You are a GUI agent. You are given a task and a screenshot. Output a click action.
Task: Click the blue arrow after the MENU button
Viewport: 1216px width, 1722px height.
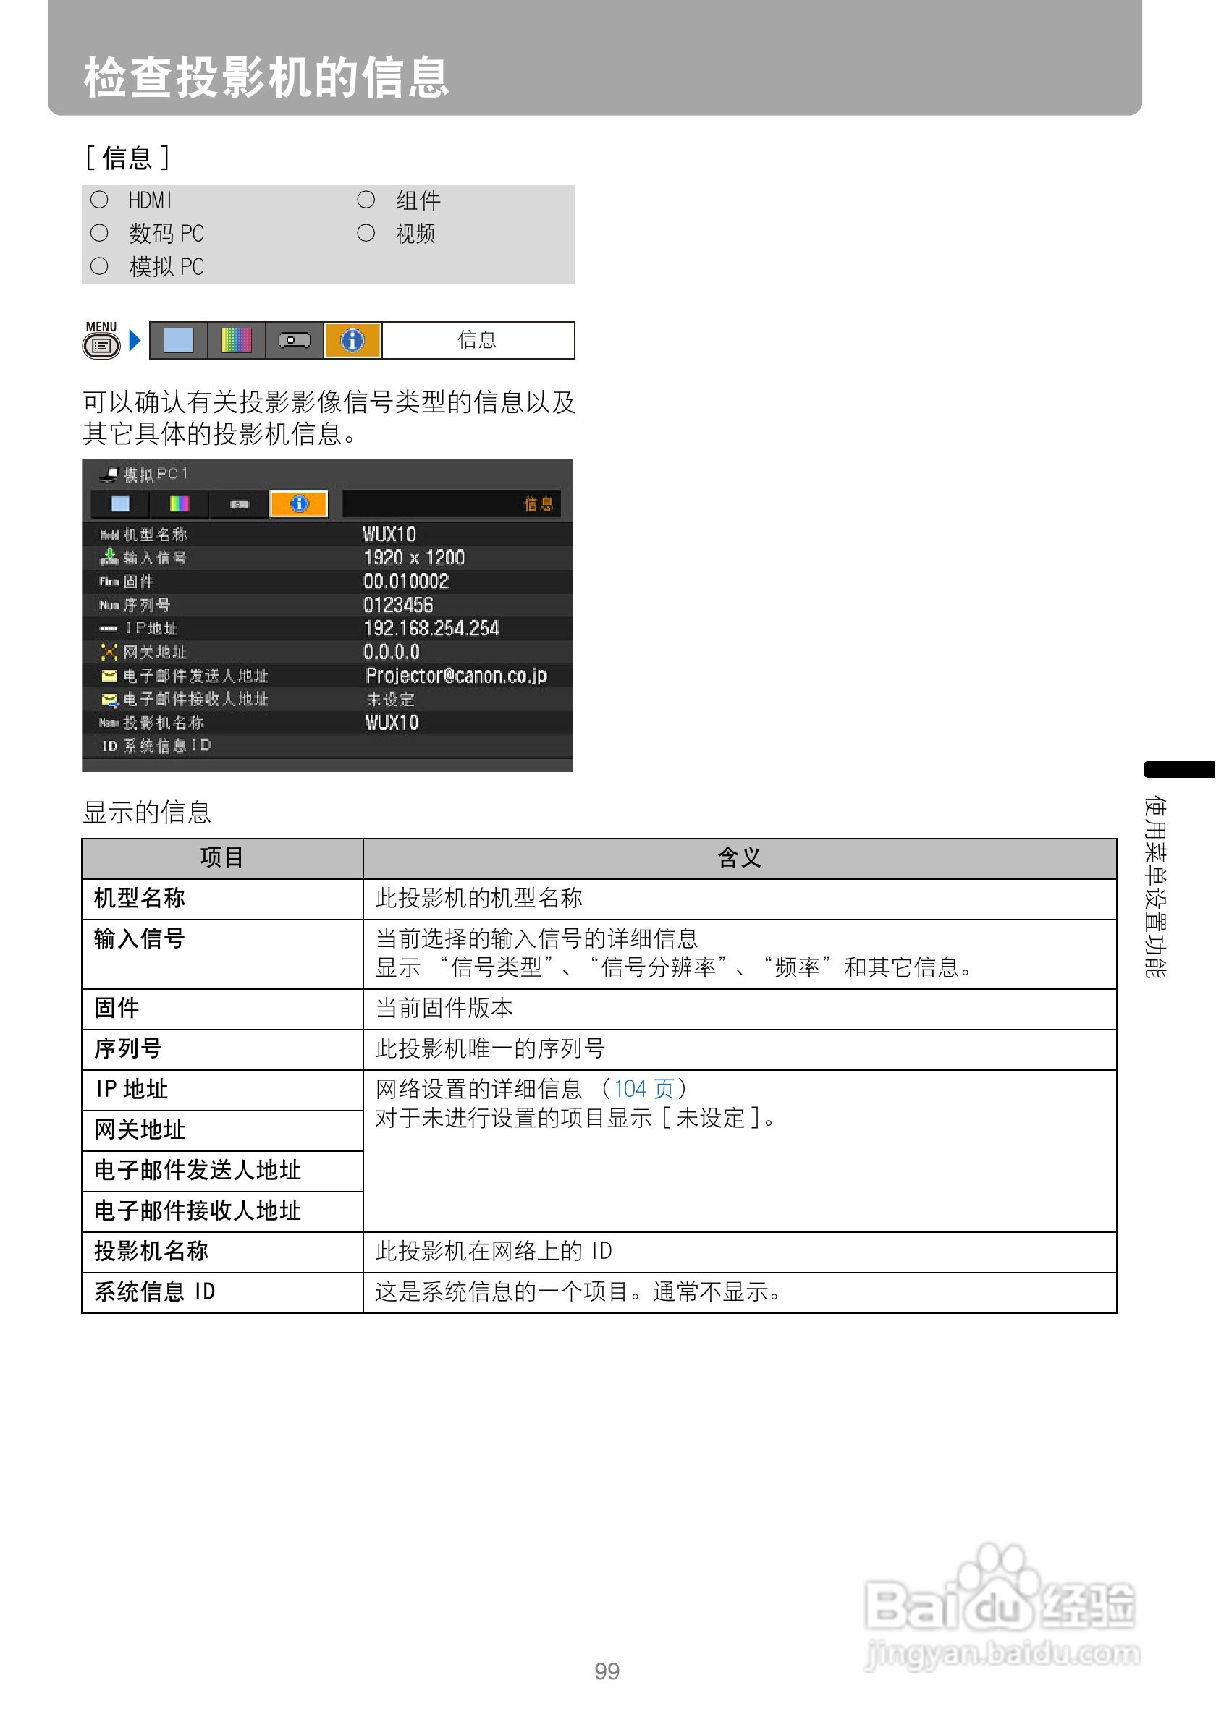pos(135,341)
